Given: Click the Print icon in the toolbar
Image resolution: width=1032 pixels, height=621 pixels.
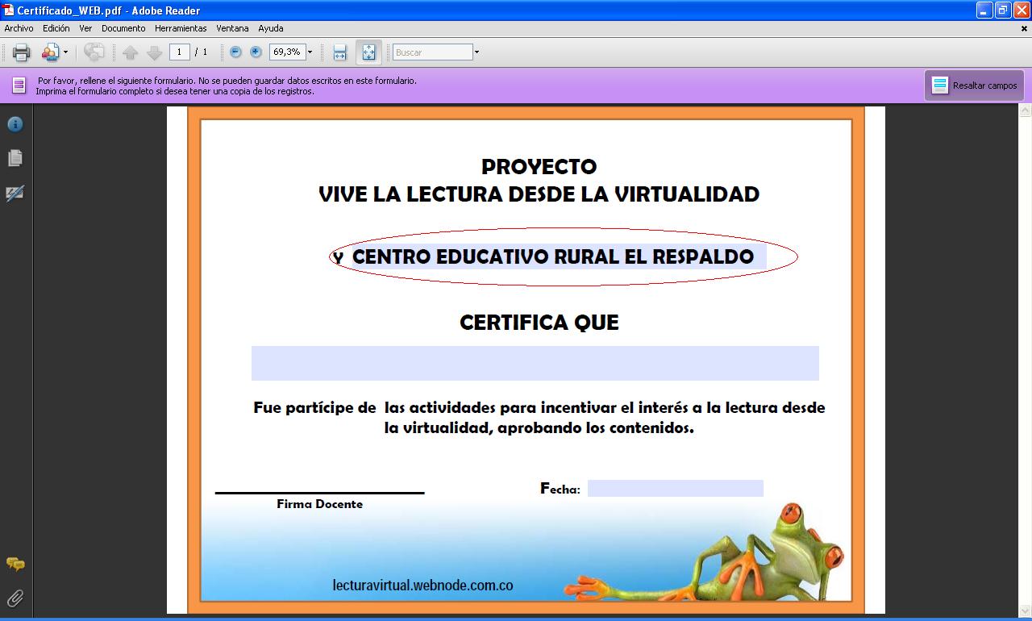Looking at the screenshot, I should pyautogui.click(x=21, y=52).
